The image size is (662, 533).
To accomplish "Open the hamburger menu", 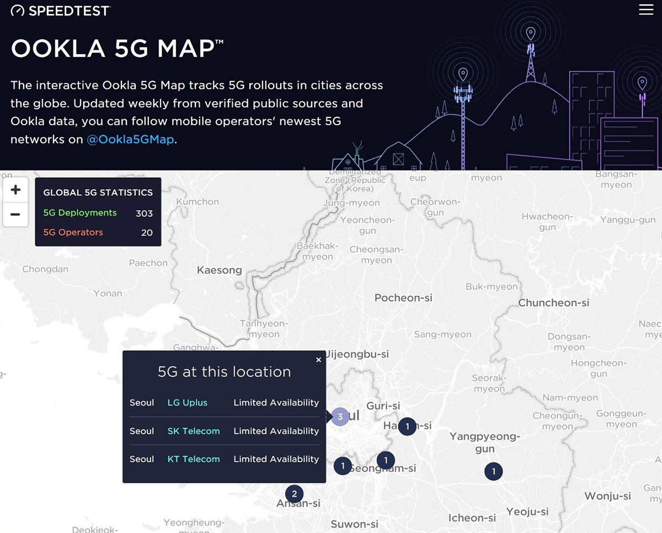I will (645, 9).
